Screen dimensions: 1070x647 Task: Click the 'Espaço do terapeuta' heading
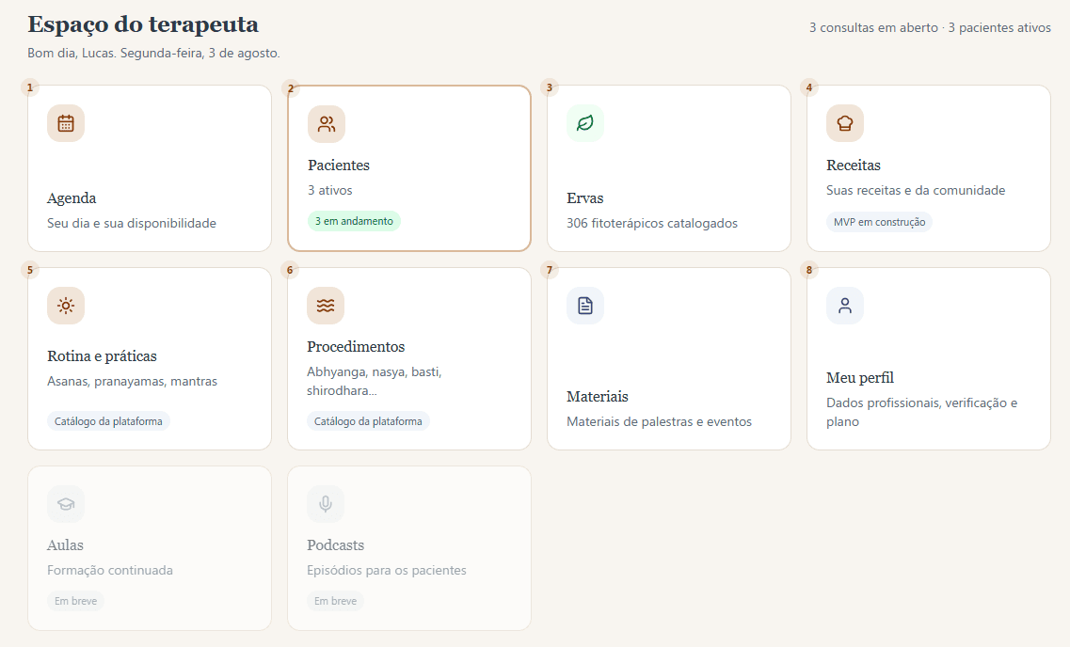pyautogui.click(x=143, y=24)
